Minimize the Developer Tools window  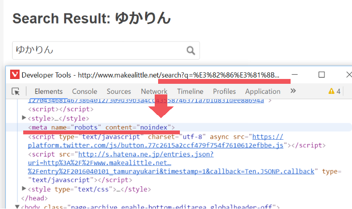[x=294, y=75]
